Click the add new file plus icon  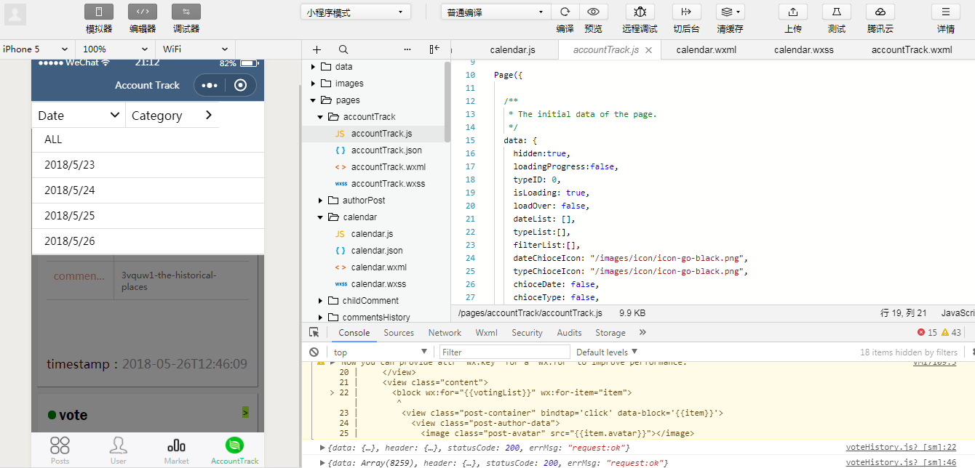point(317,49)
